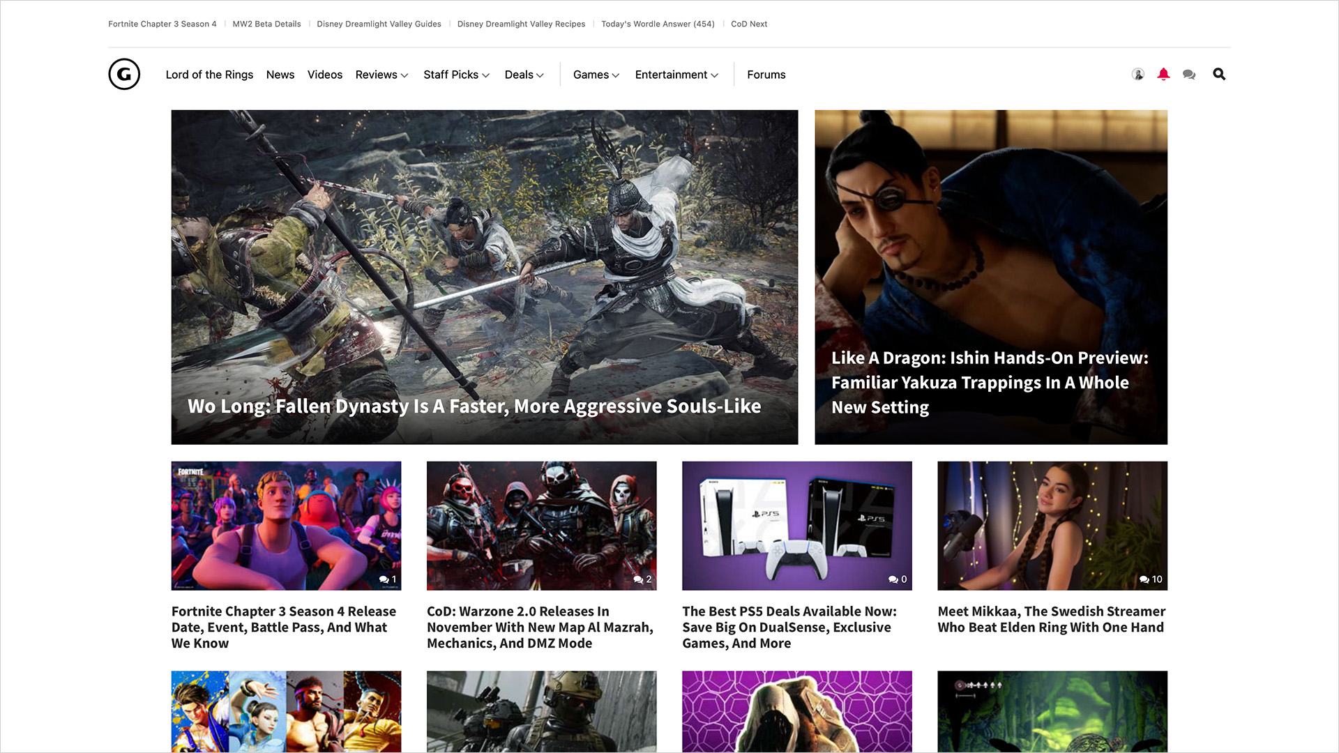Image resolution: width=1339 pixels, height=753 pixels.
Task: Open Like A Dragon: Ishin preview article
Action: pos(990,382)
